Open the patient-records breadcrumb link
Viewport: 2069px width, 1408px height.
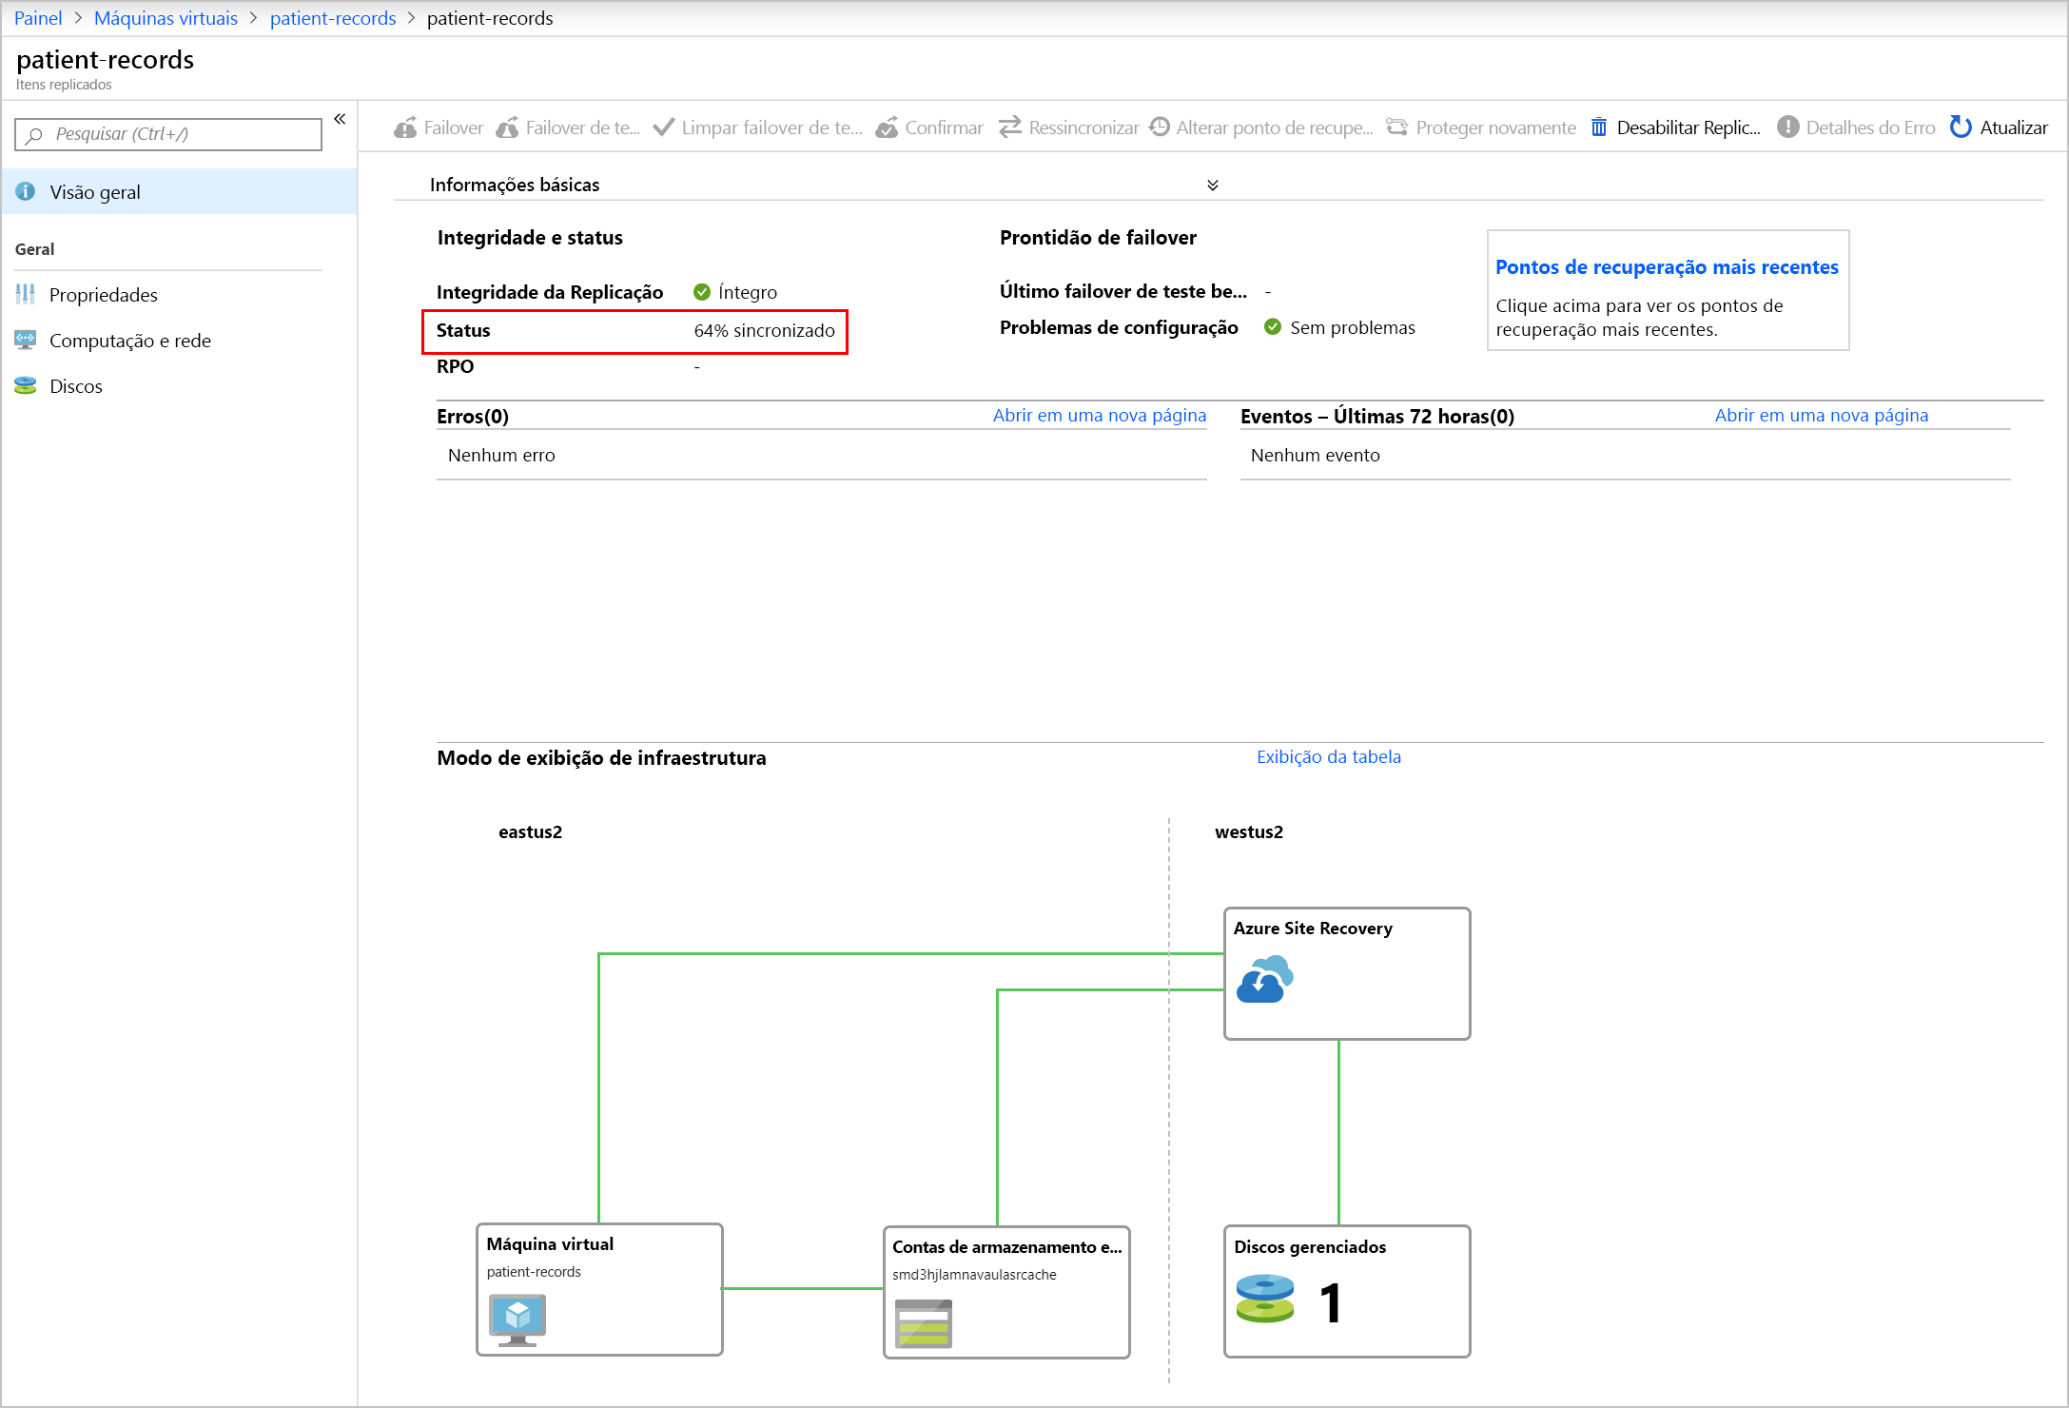coord(333,18)
